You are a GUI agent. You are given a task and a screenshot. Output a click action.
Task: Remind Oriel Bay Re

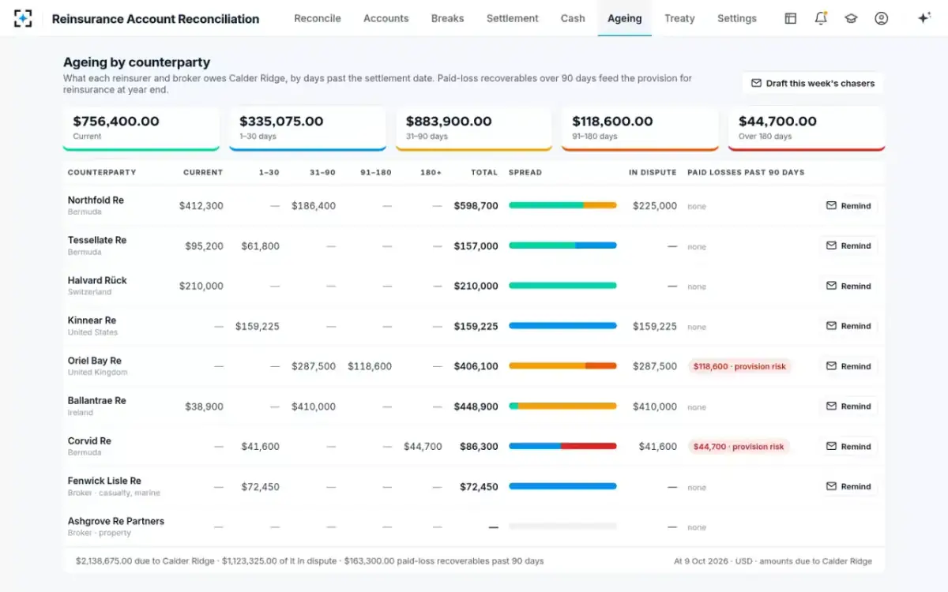(x=848, y=366)
